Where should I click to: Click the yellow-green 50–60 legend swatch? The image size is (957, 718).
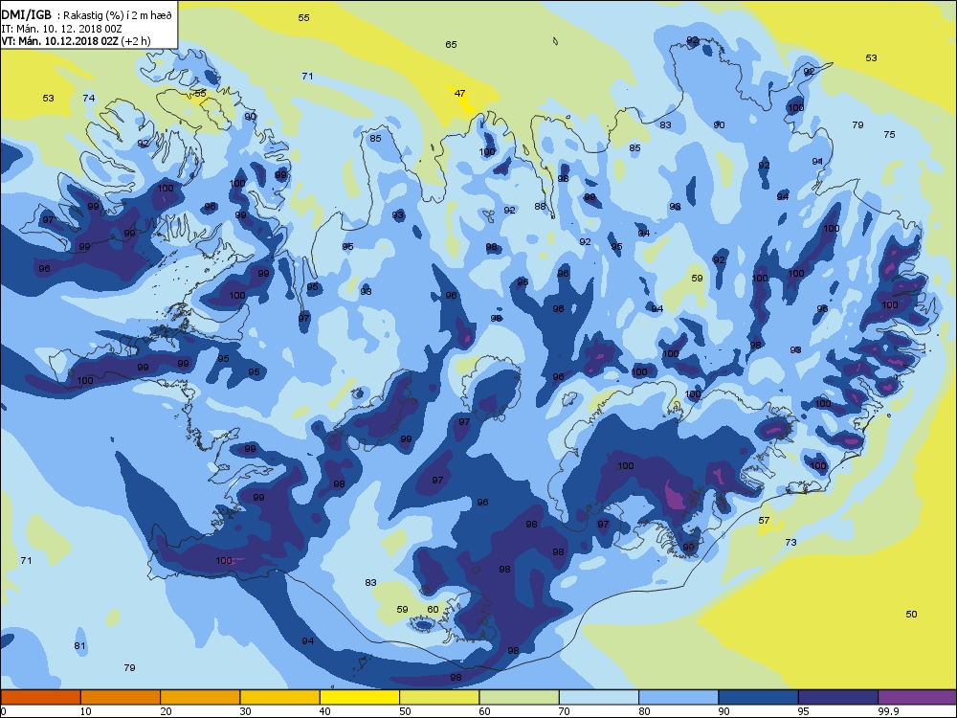pyautogui.click(x=439, y=697)
